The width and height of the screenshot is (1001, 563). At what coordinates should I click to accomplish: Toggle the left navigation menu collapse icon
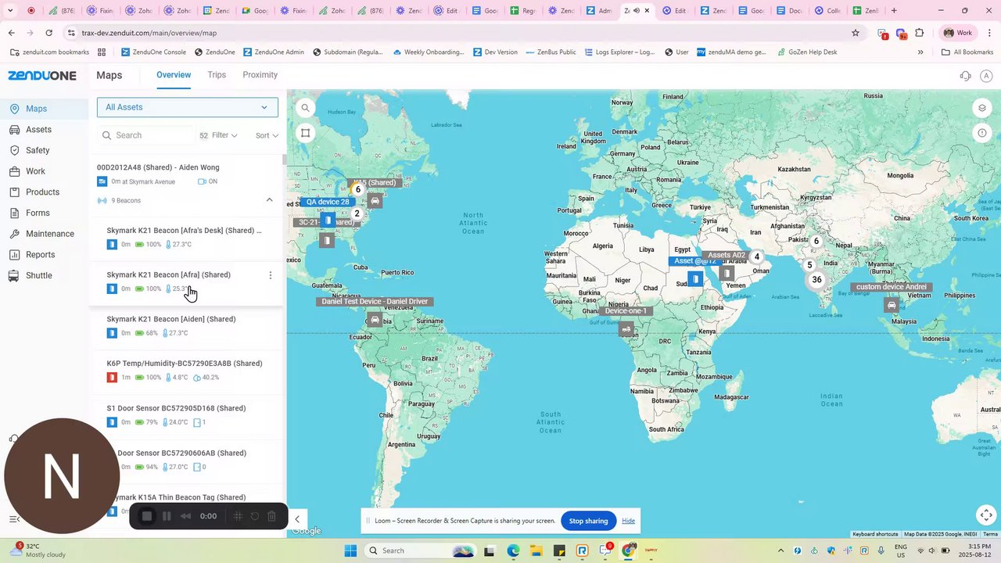[x=13, y=518]
